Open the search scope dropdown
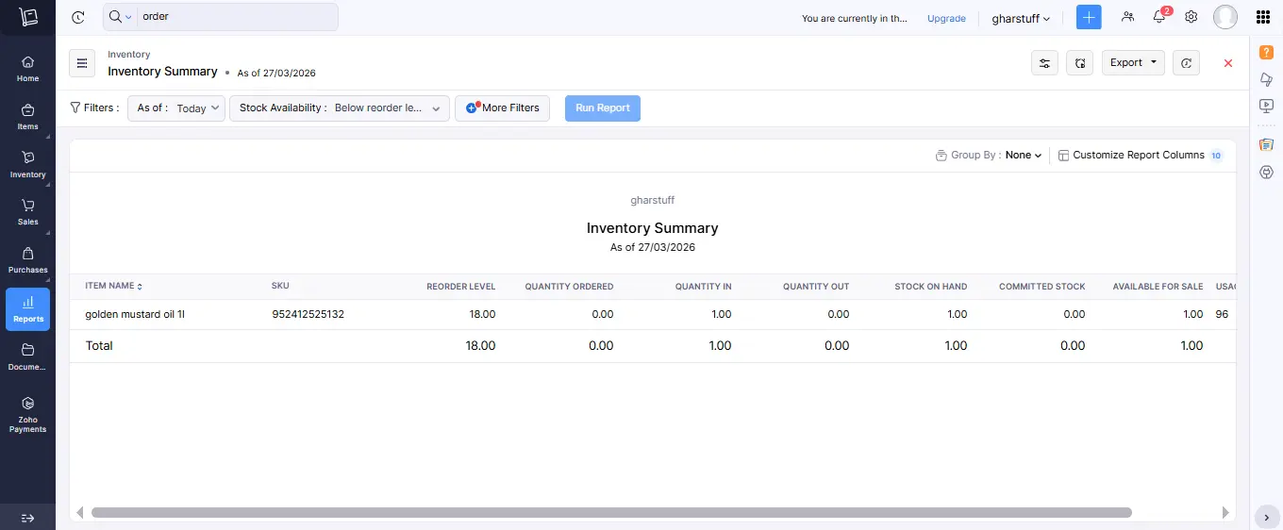This screenshot has width=1283, height=530. pos(120,17)
